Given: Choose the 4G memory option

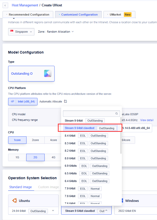Looking at the screenshot, I should (x=53, y=157).
